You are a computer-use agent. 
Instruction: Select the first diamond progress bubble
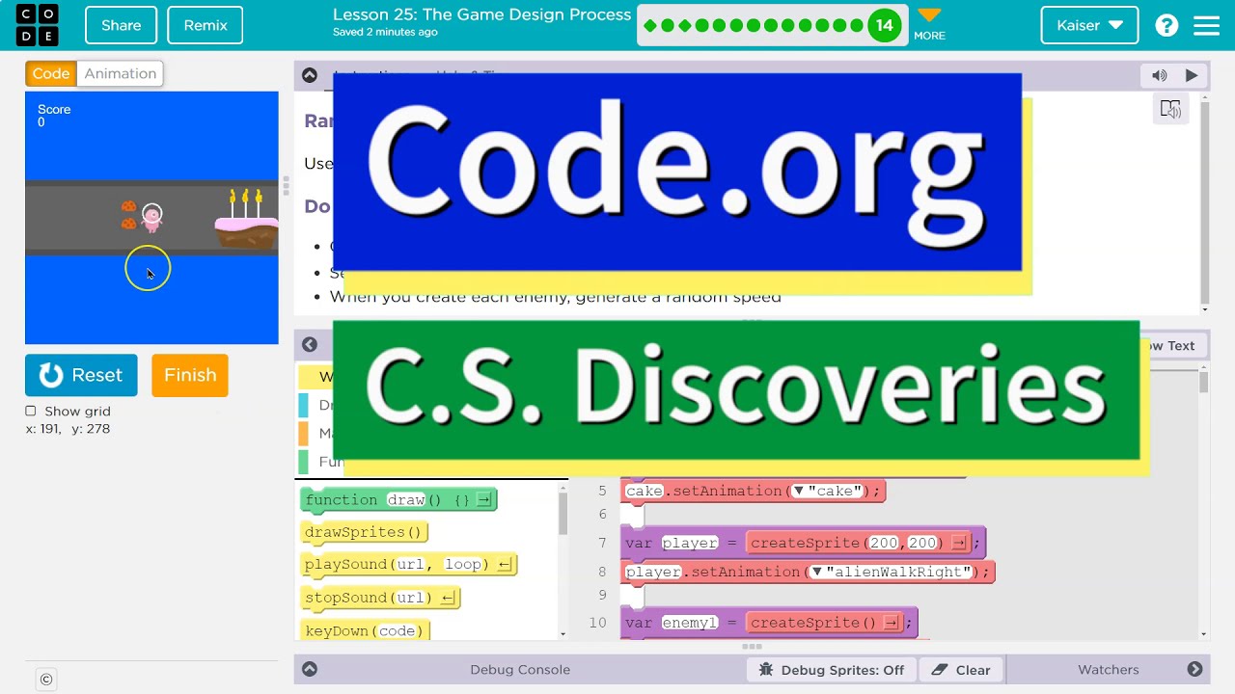pos(650,25)
